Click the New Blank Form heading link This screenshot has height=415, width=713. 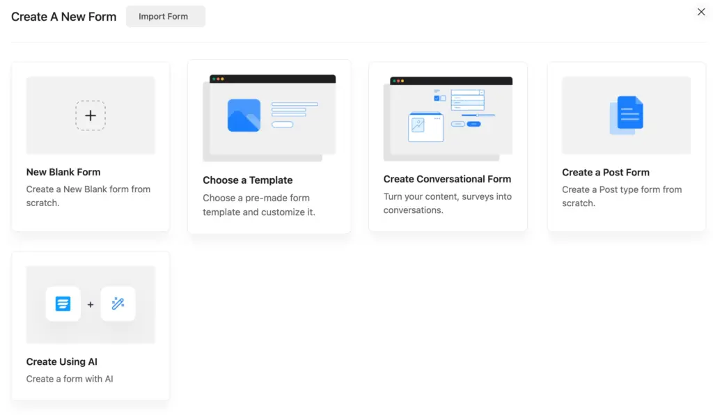click(63, 172)
